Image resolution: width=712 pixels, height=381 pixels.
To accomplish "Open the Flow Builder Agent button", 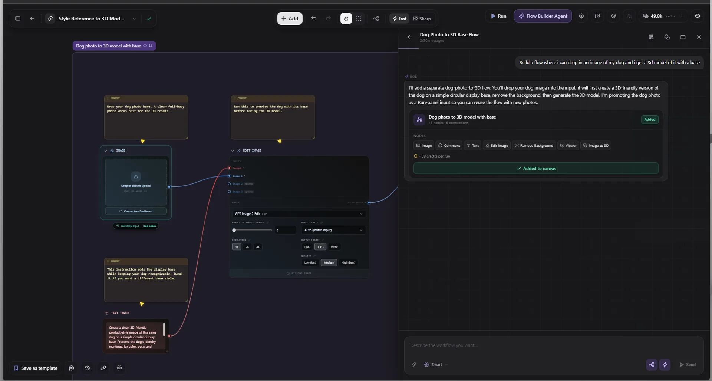I will coord(543,16).
